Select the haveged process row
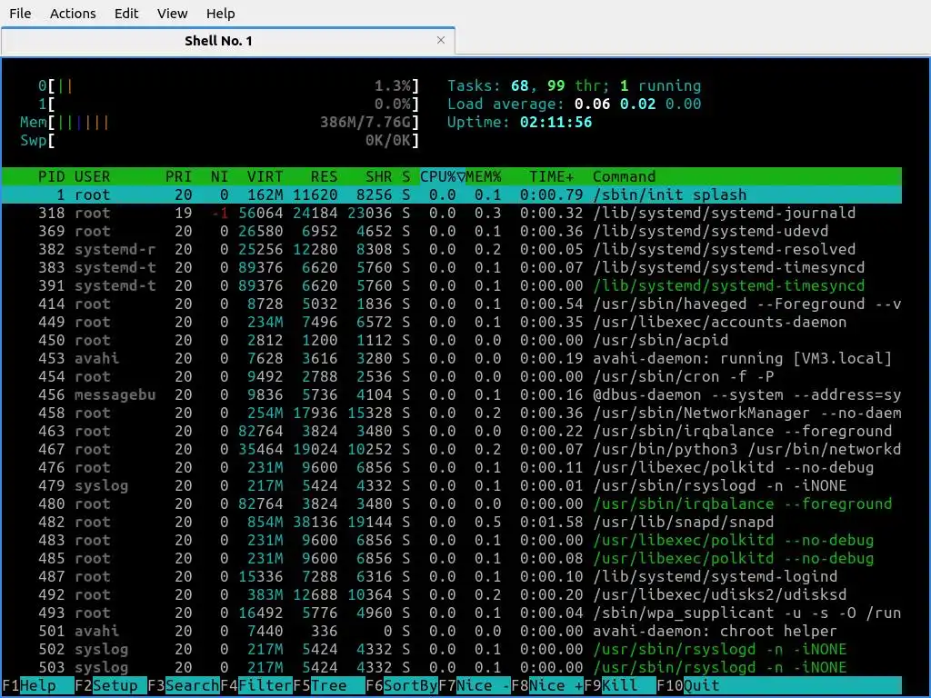Viewport: 931px width, 698px height. [x=452, y=304]
